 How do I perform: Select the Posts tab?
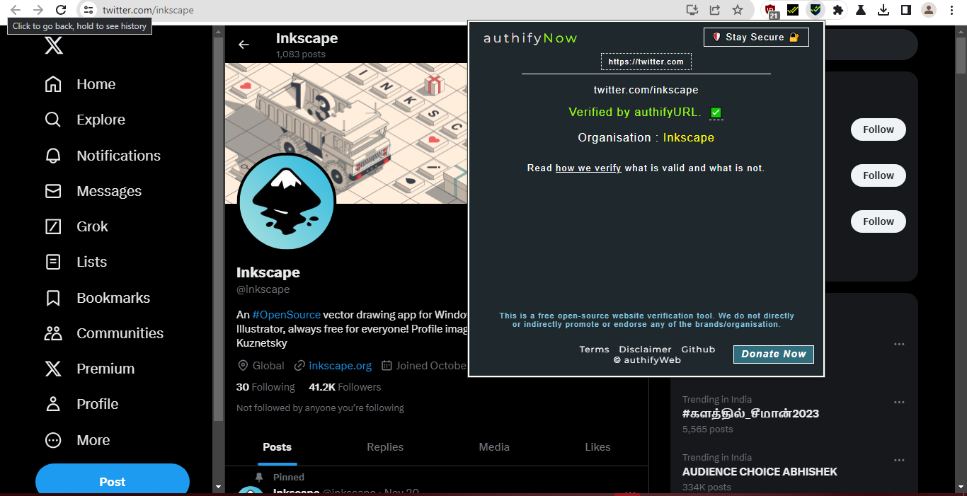pos(277,447)
